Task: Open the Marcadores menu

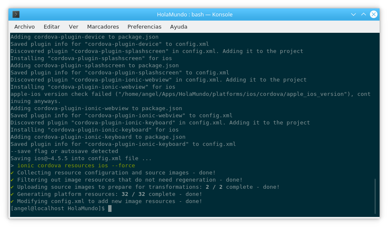Action: [x=103, y=26]
